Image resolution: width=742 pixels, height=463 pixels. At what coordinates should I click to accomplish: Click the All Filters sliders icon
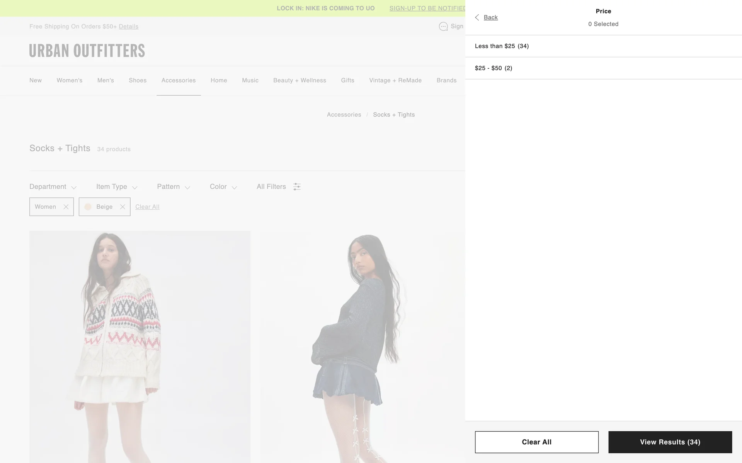[x=297, y=187]
